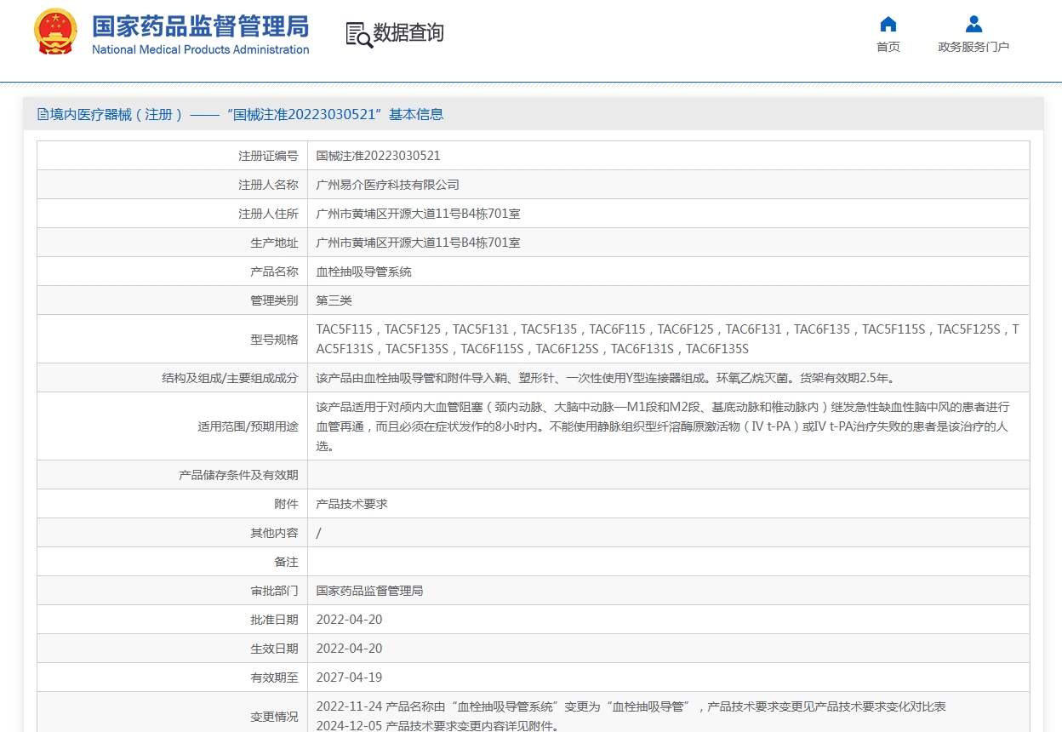Click the 生产地址 label

[x=274, y=243]
